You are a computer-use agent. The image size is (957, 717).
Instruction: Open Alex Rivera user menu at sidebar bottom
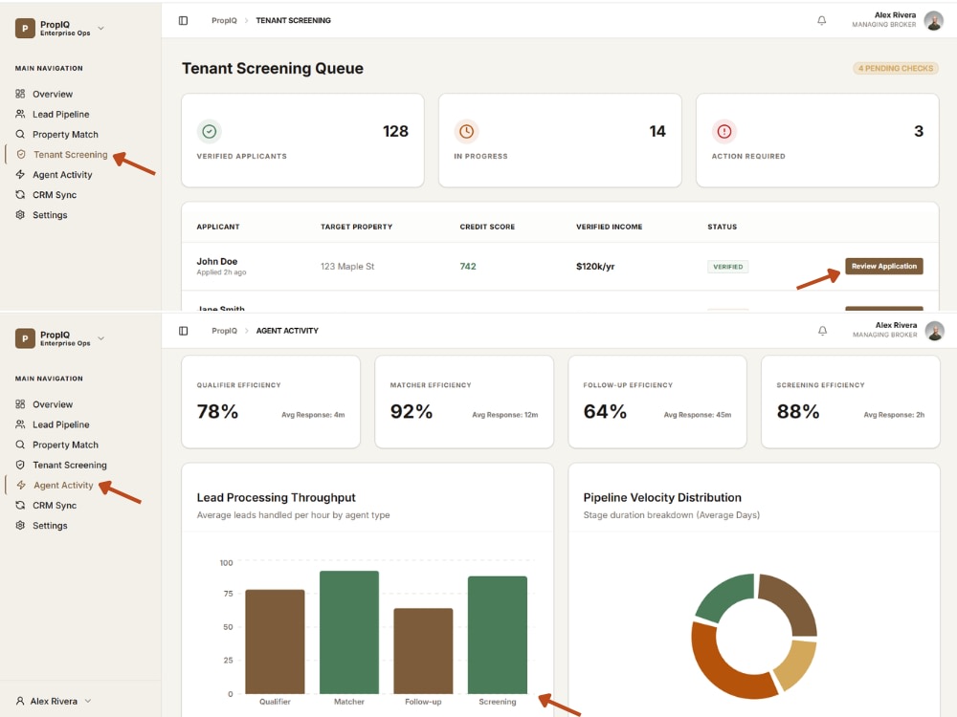point(54,701)
